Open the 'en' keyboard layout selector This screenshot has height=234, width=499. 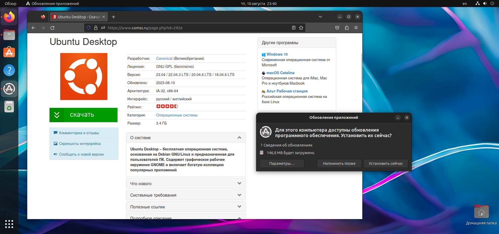(x=465, y=4)
